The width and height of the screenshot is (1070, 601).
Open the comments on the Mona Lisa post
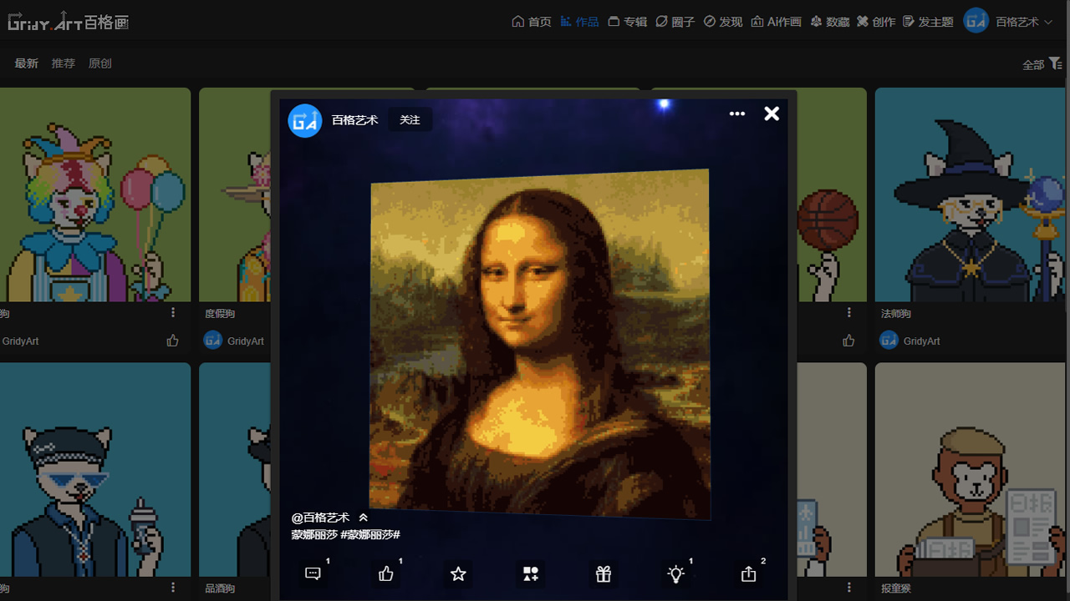coord(313,573)
